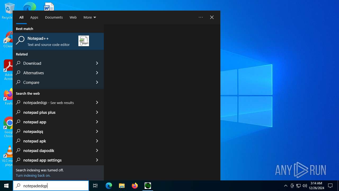Expand the Alternatives chevron
The image size is (339, 191).
(97, 73)
